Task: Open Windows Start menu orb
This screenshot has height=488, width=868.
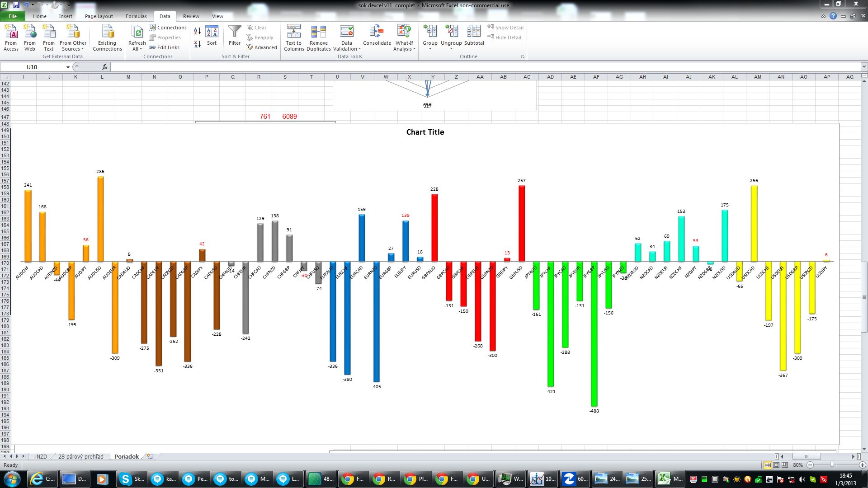Action: point(12,479)
